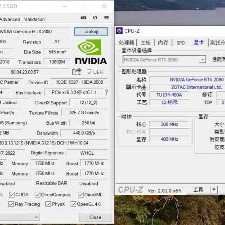Viewport: 225px width, 225px height.
Task: Click the TU104-400A code name in CPU-Z
Action: point(169,95)
